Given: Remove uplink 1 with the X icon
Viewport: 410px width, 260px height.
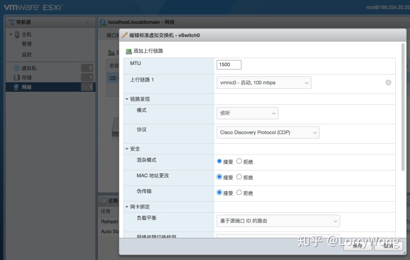Looking at the screenshot, I should [388, 83].
